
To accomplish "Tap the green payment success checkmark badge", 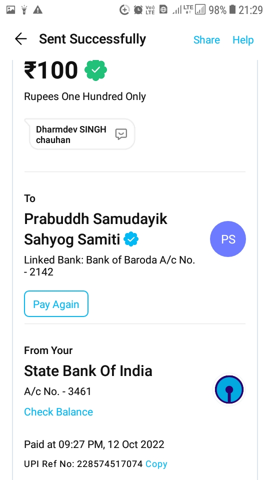I will (95, 70).
